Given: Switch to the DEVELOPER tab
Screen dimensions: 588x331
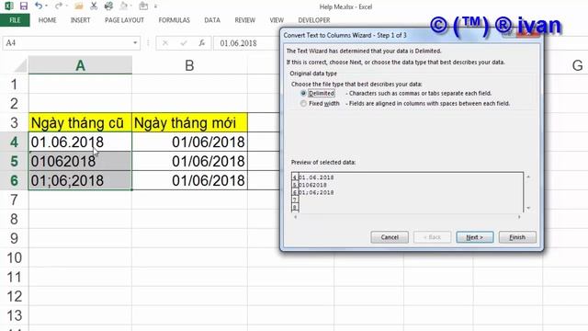Looking at the screenshot, I should click(x=314, y=20).
